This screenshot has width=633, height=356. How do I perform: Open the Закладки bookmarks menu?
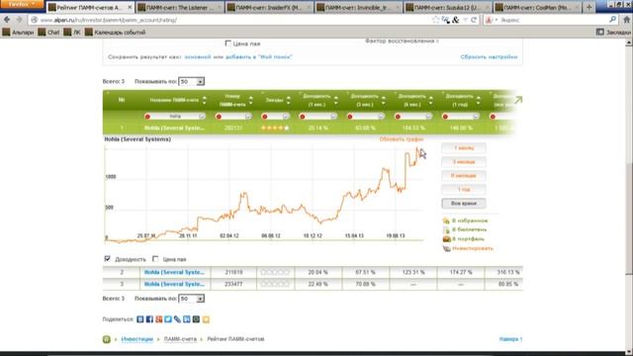click(x=613, y=33)
